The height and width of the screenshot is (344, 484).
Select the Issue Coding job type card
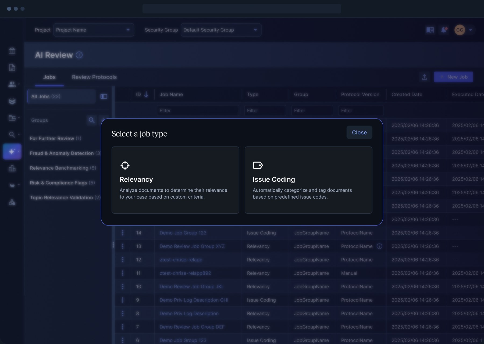308,180
